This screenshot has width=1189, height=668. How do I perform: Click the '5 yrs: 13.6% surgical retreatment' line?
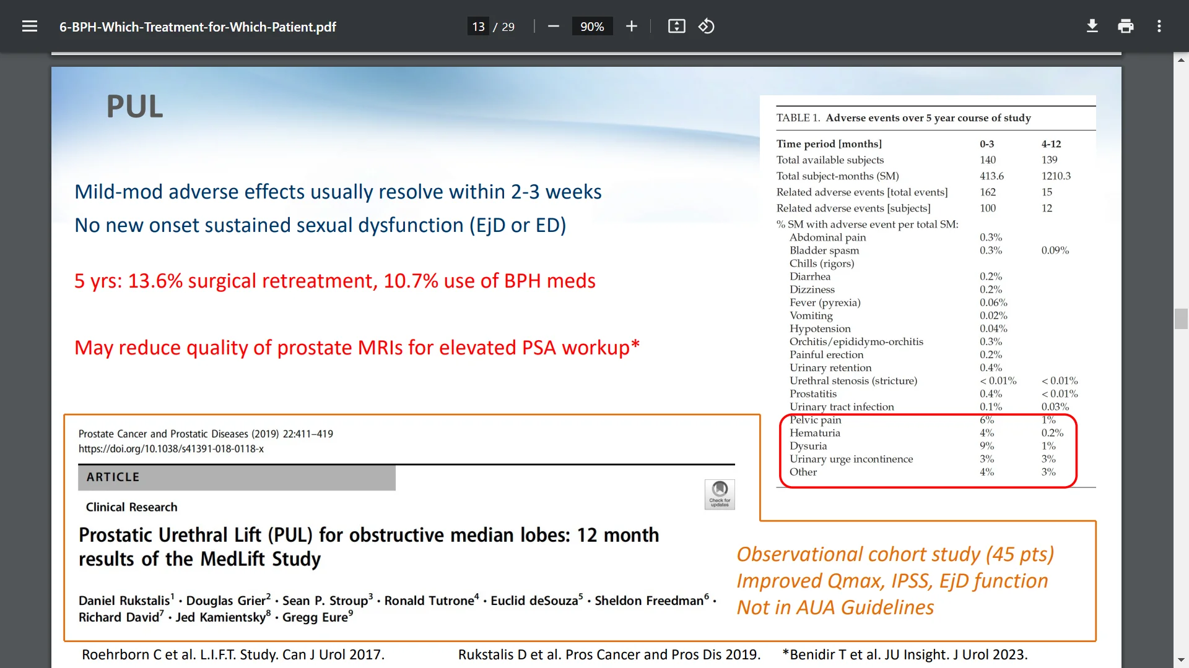point(335,281)
